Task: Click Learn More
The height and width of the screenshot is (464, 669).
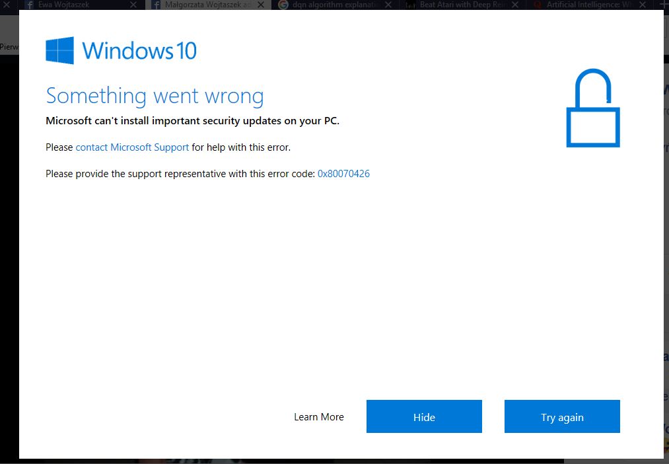Action: click(x=319, y=416)
